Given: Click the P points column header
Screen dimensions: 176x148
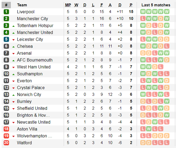Looking at the screenshot, I should click(131, 5).
